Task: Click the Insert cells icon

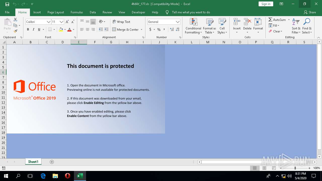Action: pyautogui.click(x=237, y=22)
